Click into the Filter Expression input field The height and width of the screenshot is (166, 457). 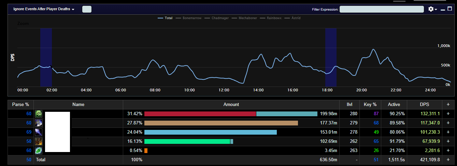(382, 9)
